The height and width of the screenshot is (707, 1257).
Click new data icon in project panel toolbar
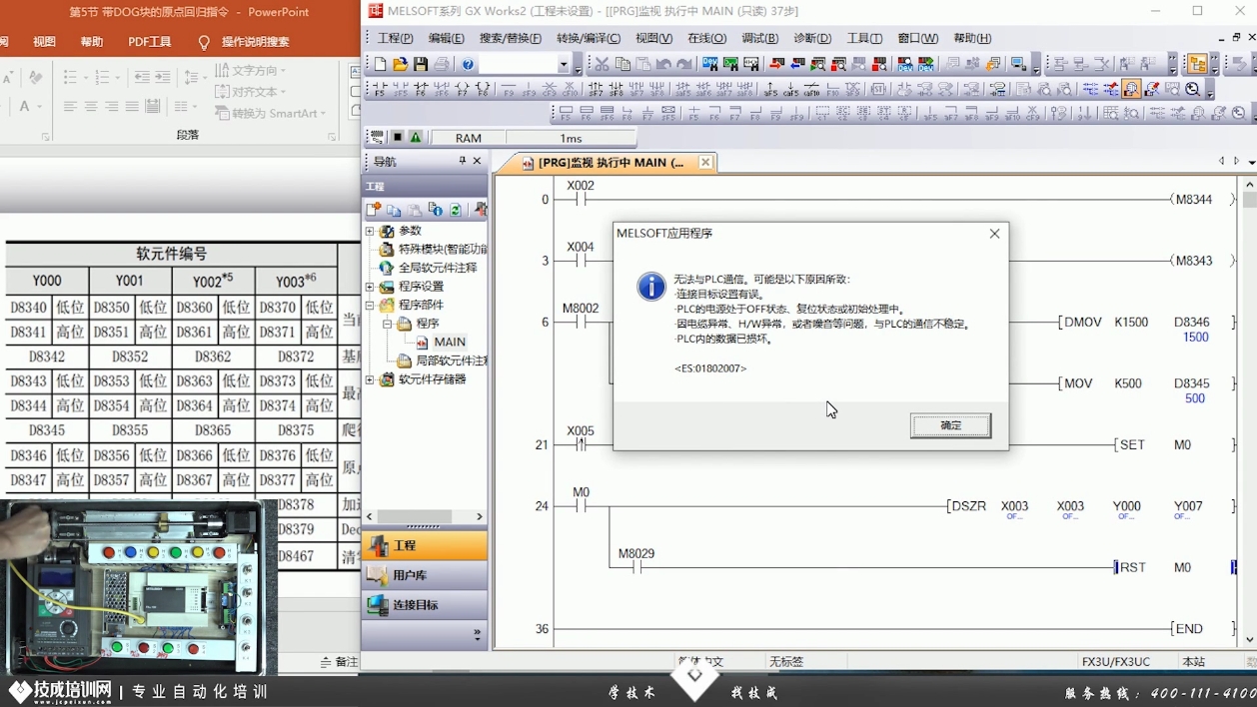374,210
